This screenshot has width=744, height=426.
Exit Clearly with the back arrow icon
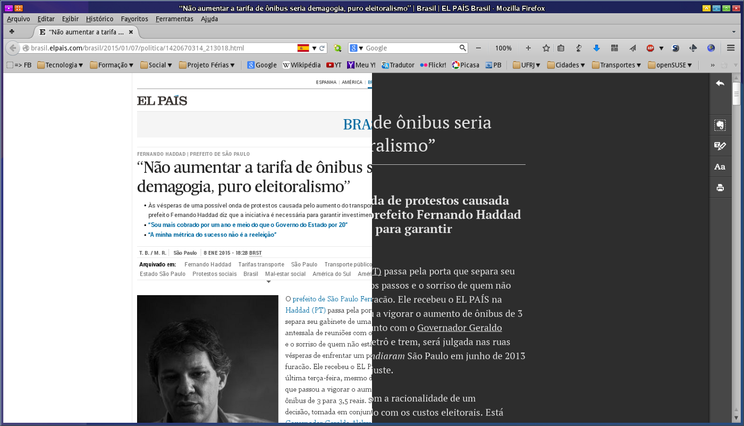[720, 83]
